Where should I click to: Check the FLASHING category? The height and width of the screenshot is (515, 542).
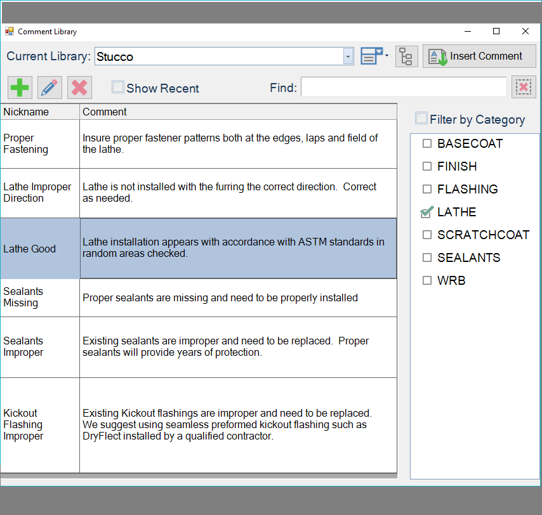pos(427,189)
